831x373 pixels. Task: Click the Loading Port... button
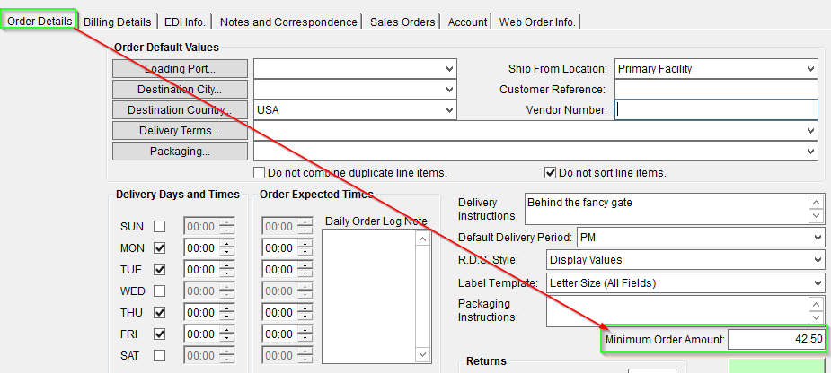(x=179, y=69)
